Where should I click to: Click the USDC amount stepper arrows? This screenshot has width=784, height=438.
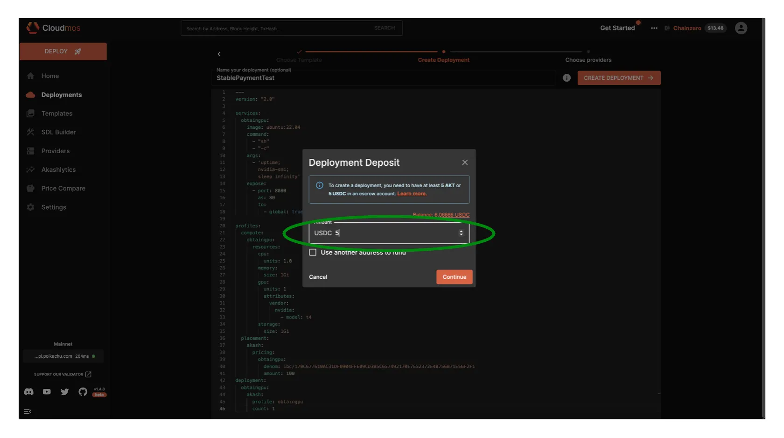[x=461, y=233]
